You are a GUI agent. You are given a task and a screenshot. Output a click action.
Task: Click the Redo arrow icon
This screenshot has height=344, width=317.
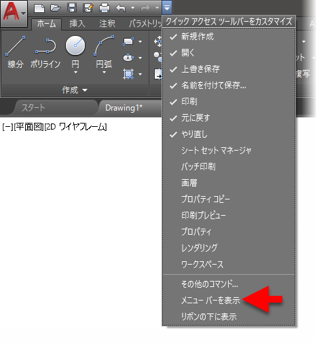coord(145,8)
